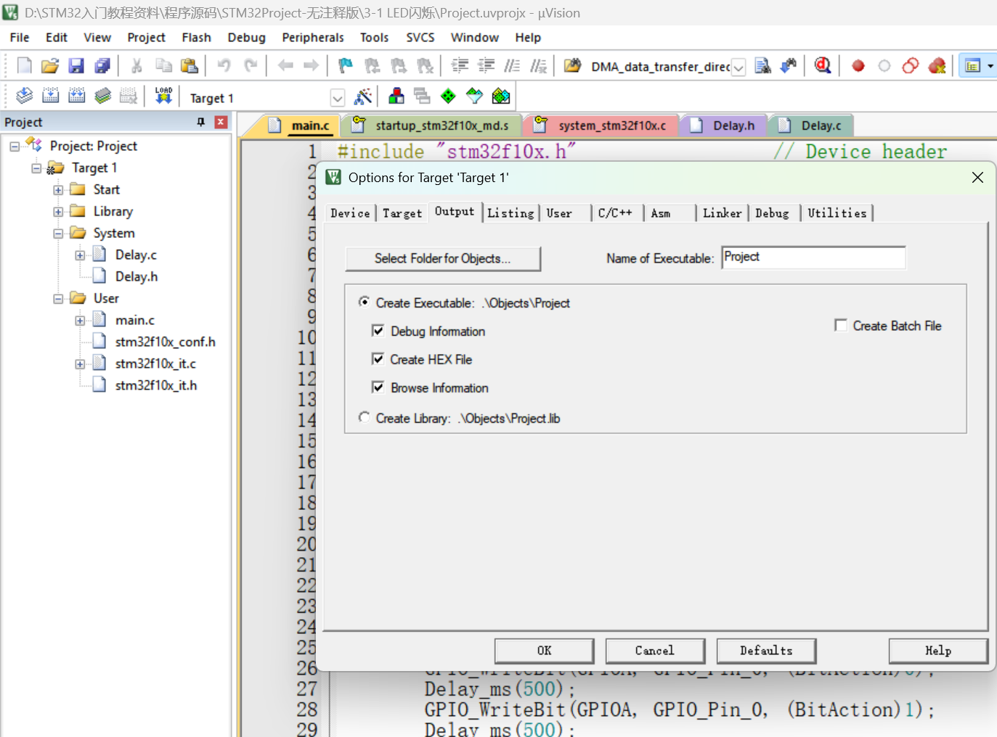Click the Cut scissors icon
The width and height of the screenshot is (997, 737).
click(137, 66)
